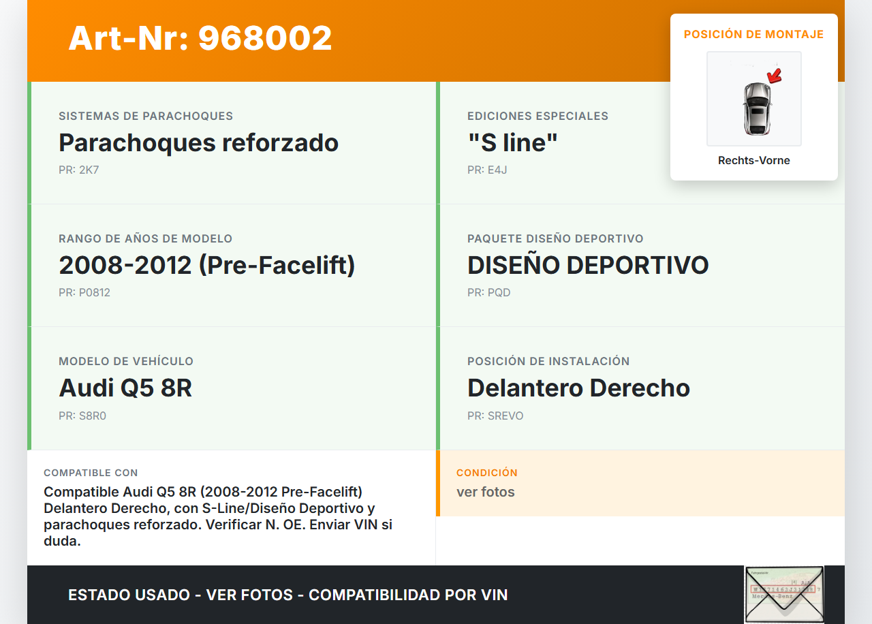Click the "PR: P0812" code
The image size is (872, 624).
(x=84, y=292)
